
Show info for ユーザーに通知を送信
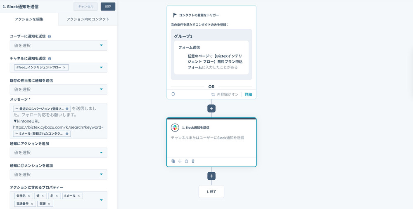click(x=50, y=37)
